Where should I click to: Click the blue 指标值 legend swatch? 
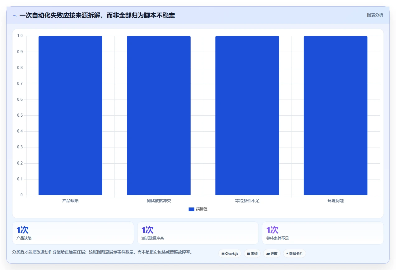191,209
